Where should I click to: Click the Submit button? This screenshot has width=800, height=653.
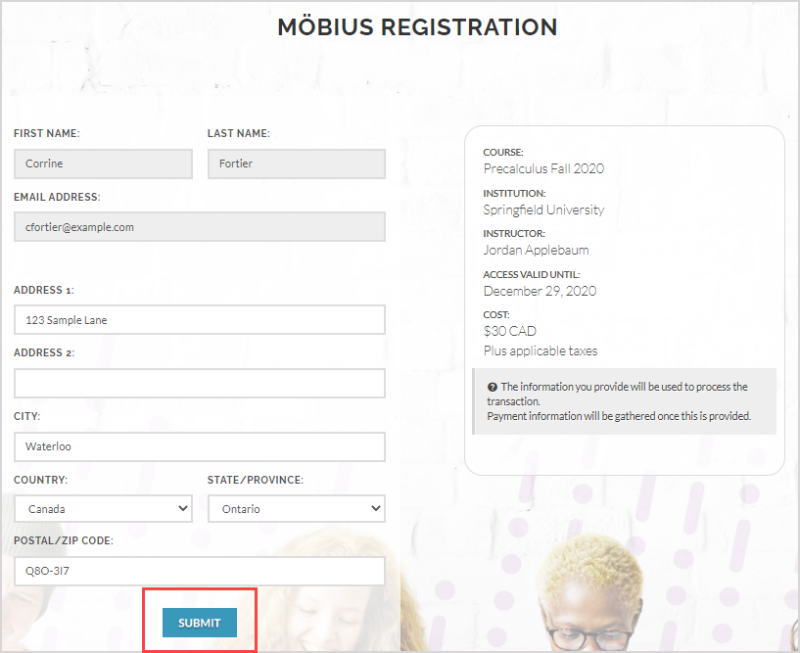[200, 623]
